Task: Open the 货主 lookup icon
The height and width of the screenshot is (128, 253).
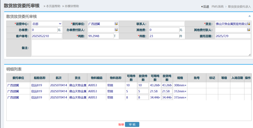Action: (x=249, y=24)
